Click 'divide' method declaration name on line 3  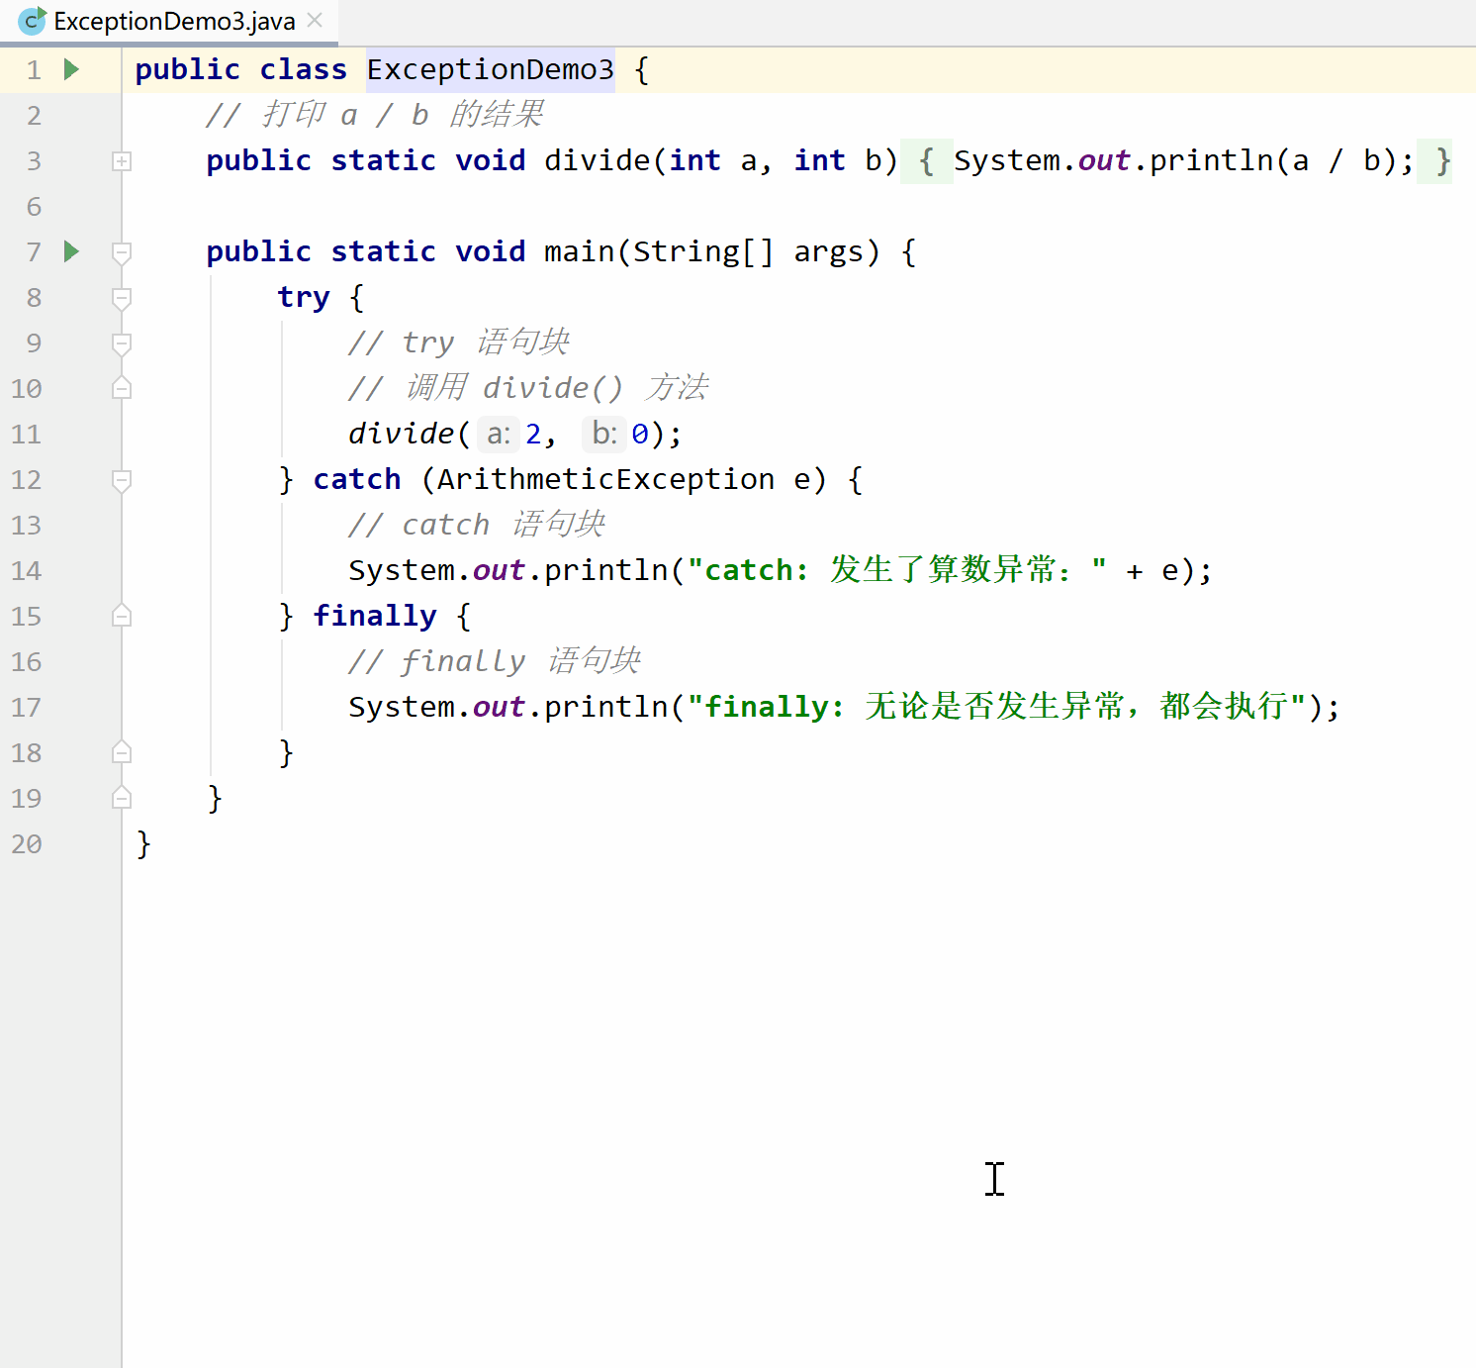(x=598, y=160)
